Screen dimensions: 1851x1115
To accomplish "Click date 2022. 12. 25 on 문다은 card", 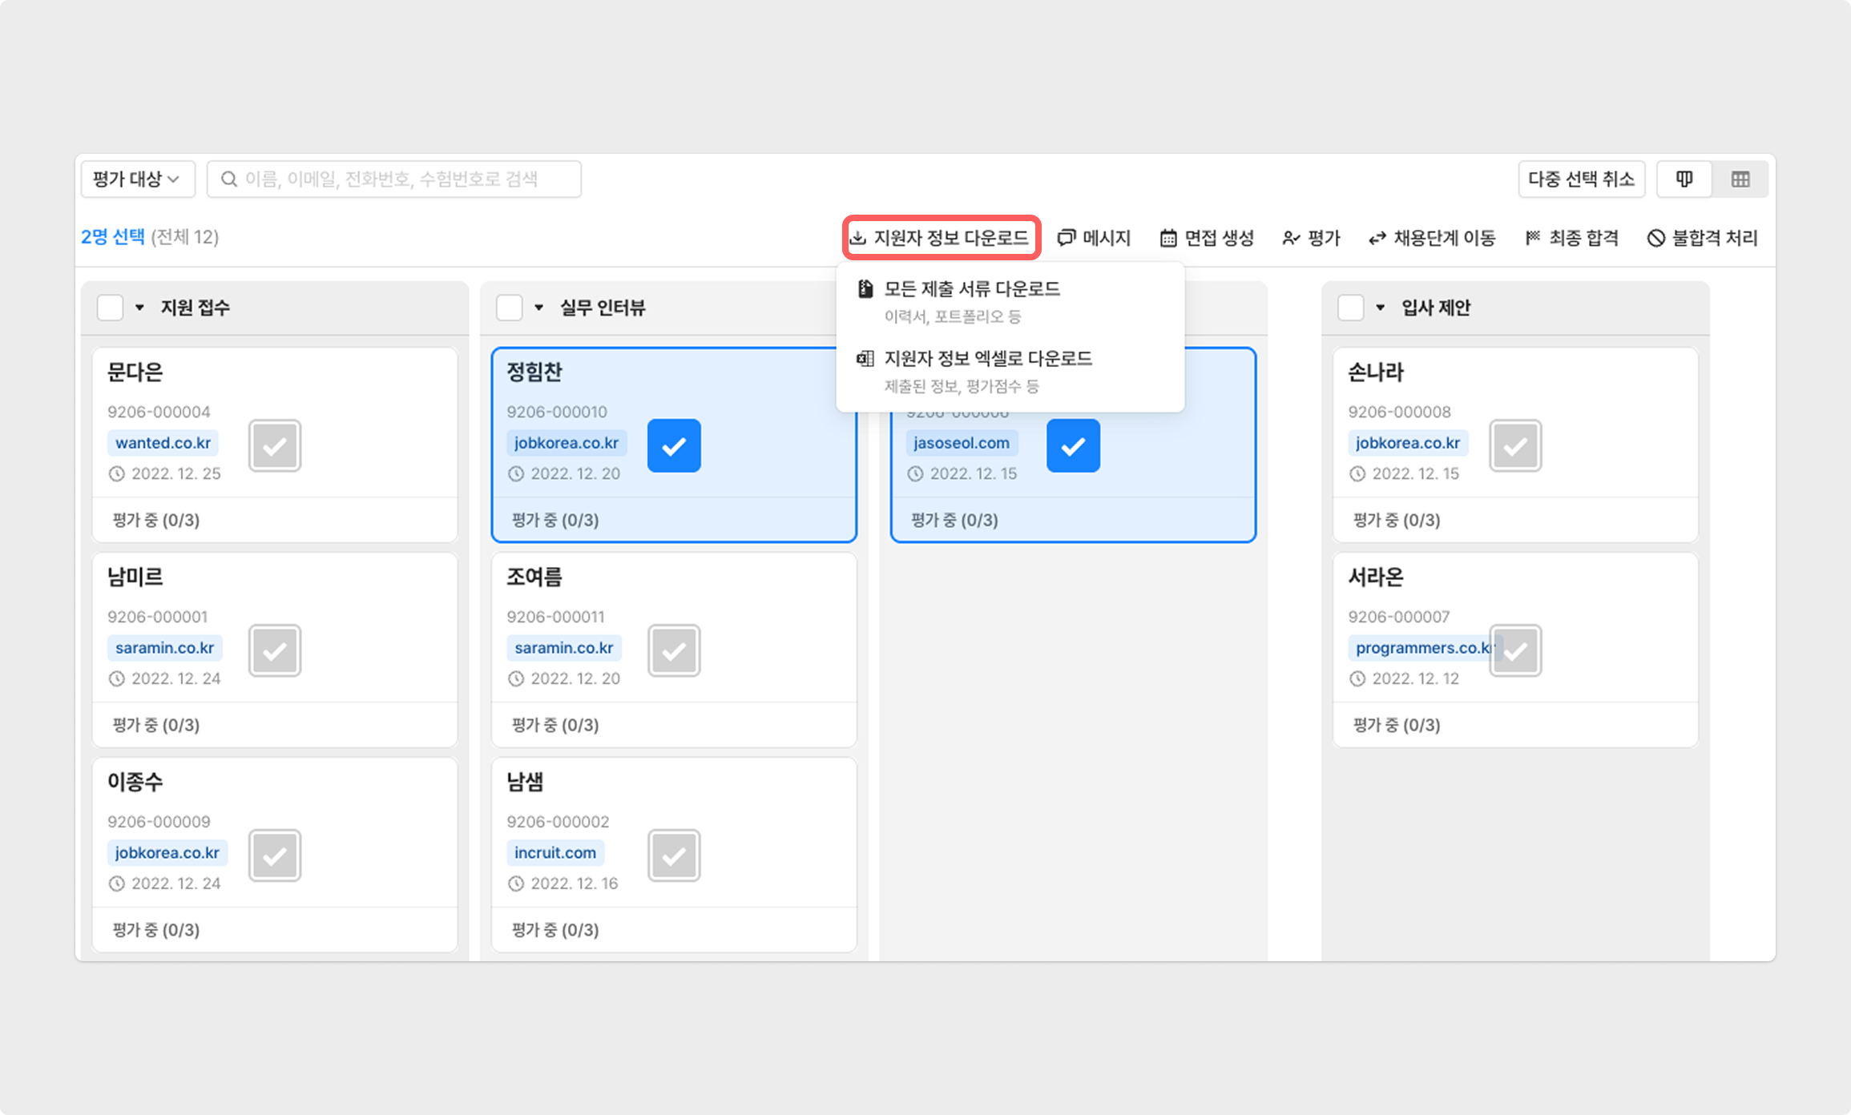I will click(175, 474).
